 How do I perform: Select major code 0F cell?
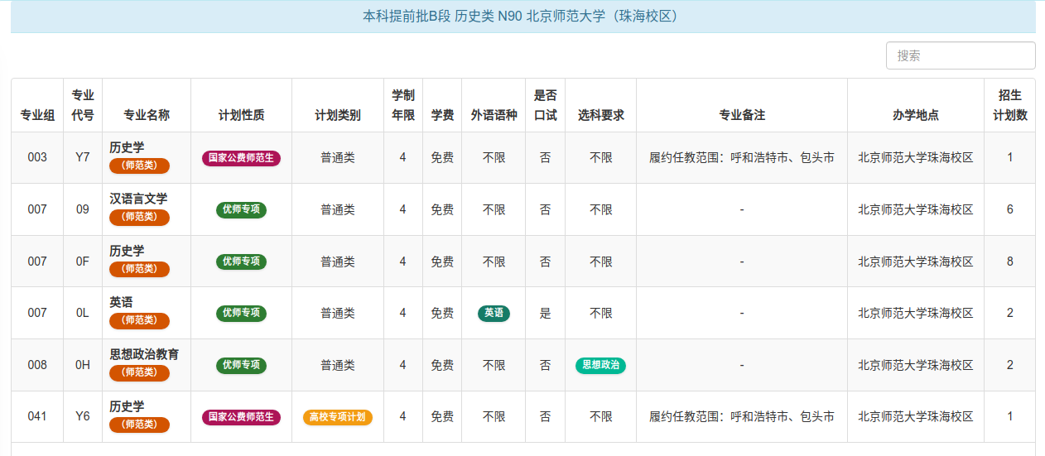point(83,262)
